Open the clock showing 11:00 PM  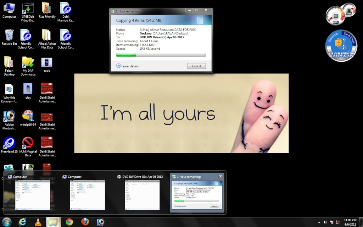point(350,222)
